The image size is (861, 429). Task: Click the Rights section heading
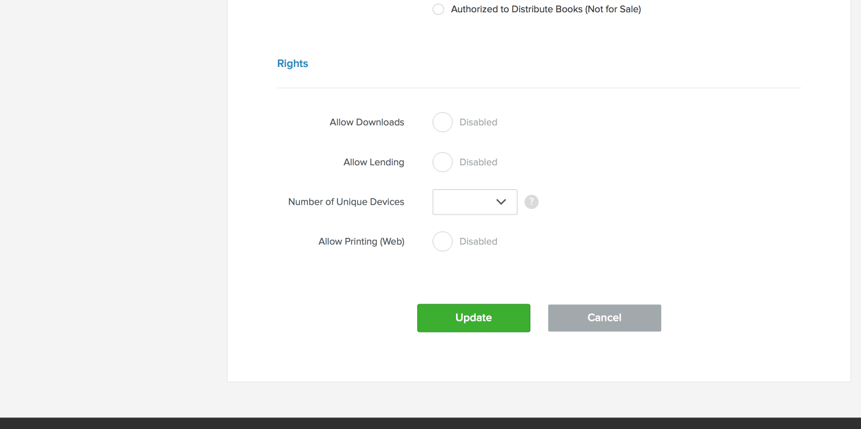coord(293,63)
